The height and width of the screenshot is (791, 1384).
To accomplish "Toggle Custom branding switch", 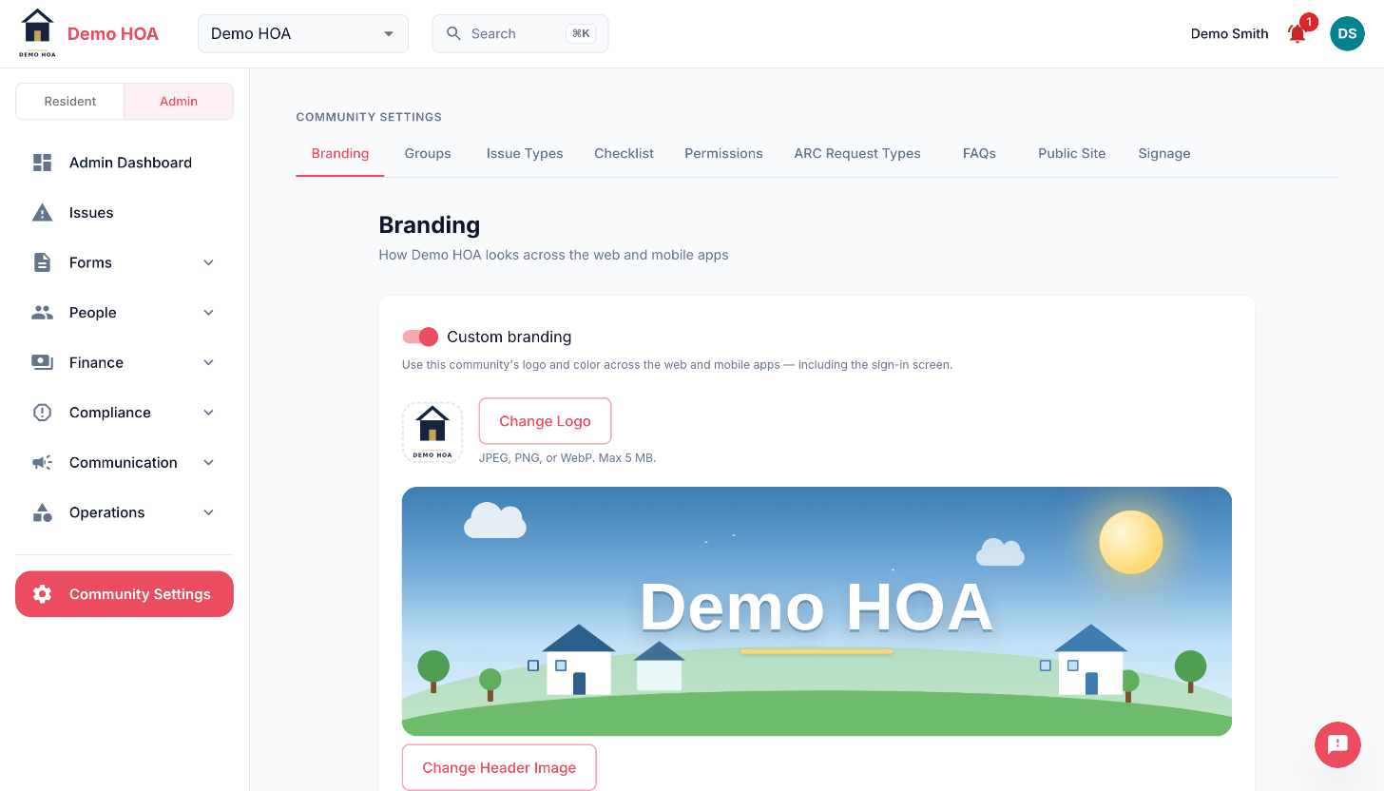I will click(420, 337).
